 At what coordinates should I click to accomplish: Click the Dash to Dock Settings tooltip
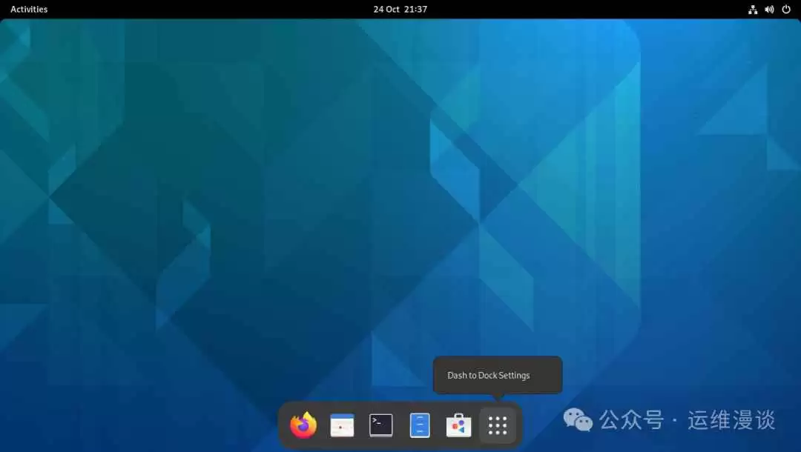point(498,375)
